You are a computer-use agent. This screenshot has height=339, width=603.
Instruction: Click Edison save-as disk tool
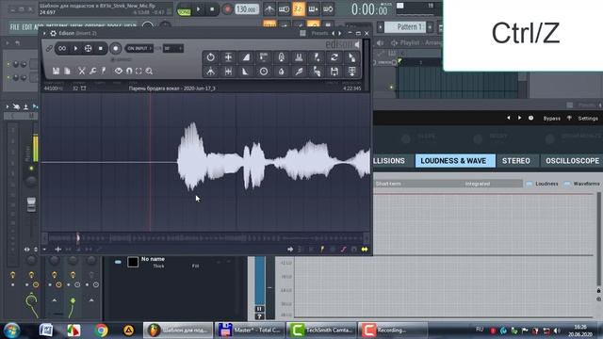[x=334, y=72]
